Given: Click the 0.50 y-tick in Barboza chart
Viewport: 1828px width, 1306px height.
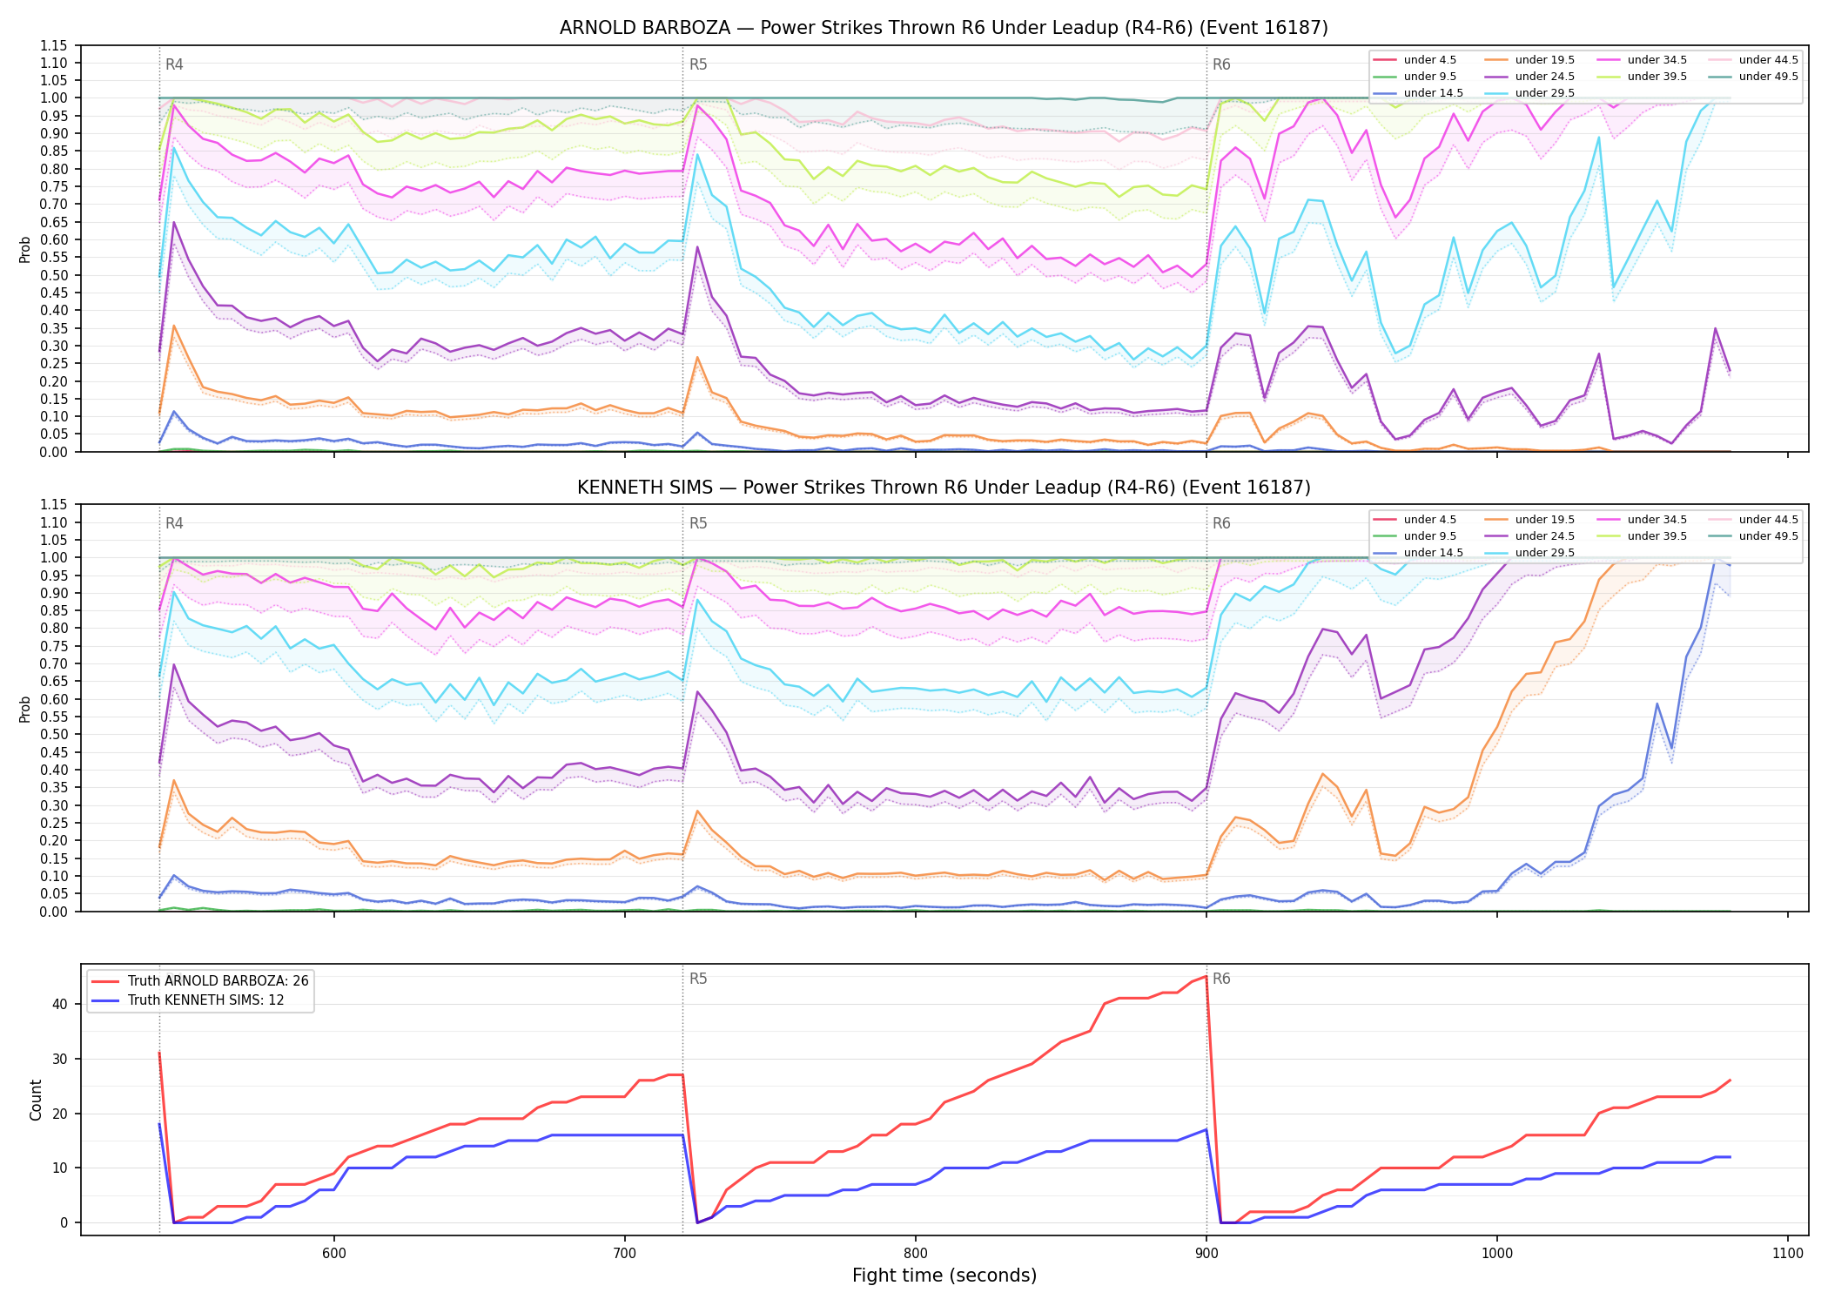Looking at the screenshot, I should coord(54,275).
